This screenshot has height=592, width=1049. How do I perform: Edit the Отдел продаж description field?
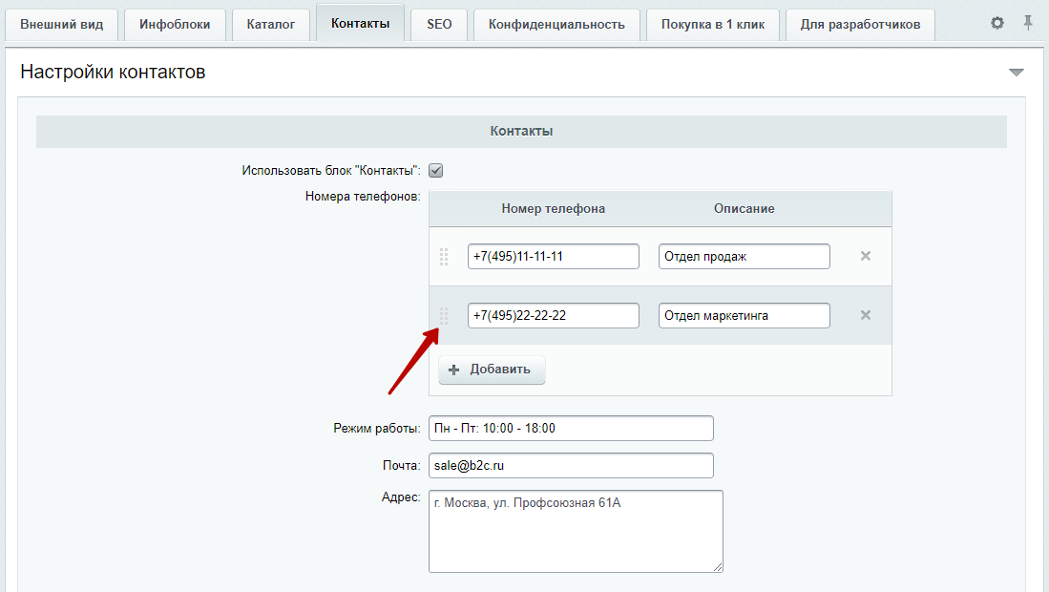click(744, 257)
